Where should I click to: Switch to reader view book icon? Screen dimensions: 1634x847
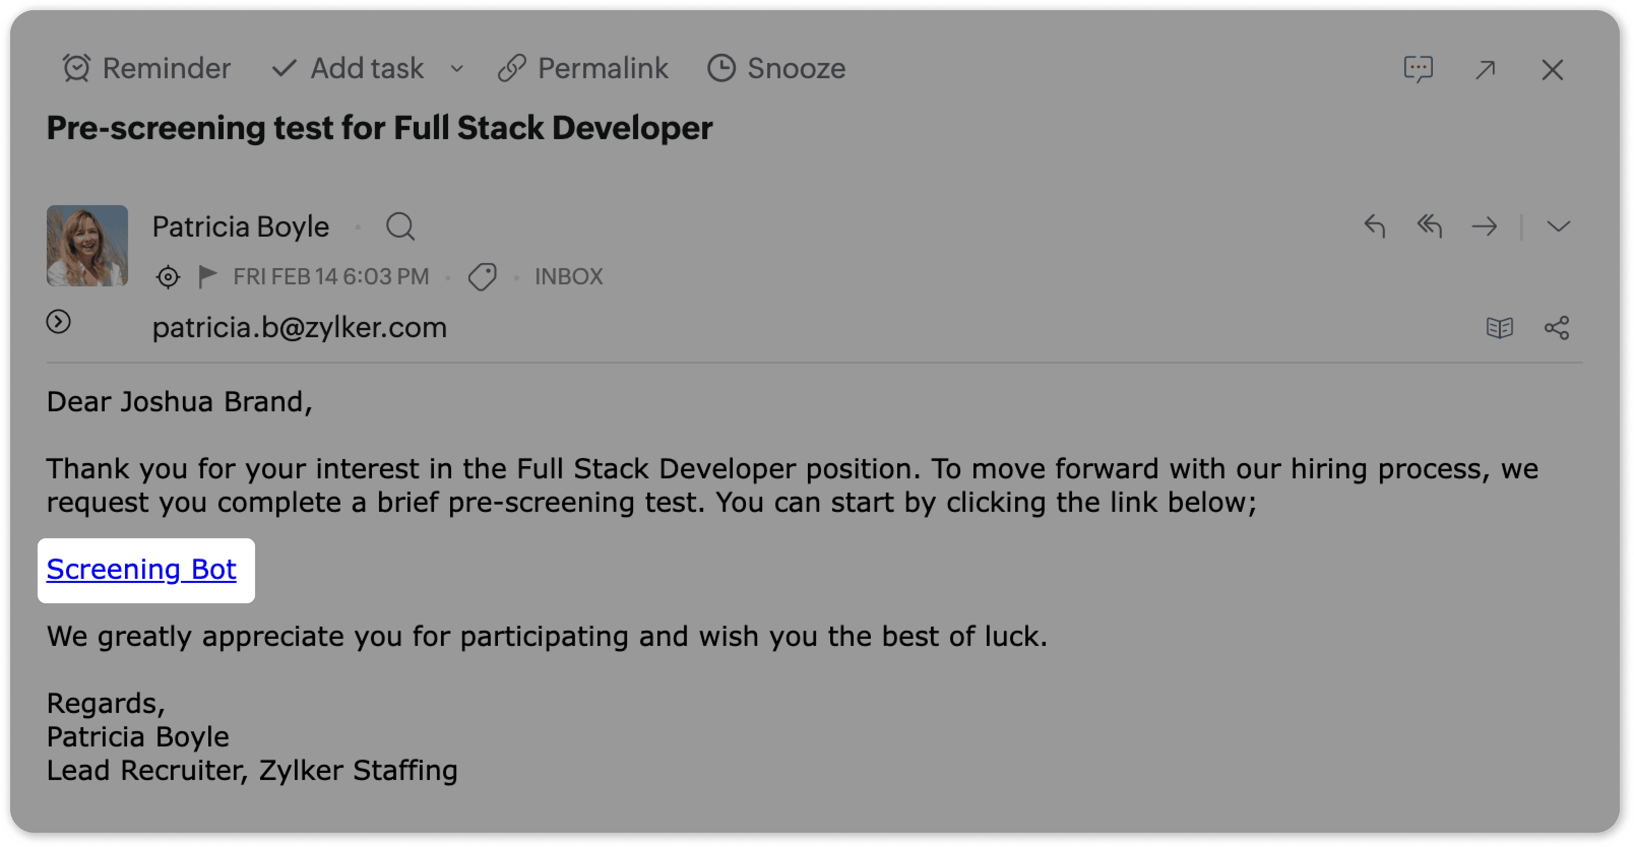coord(1499,328)
